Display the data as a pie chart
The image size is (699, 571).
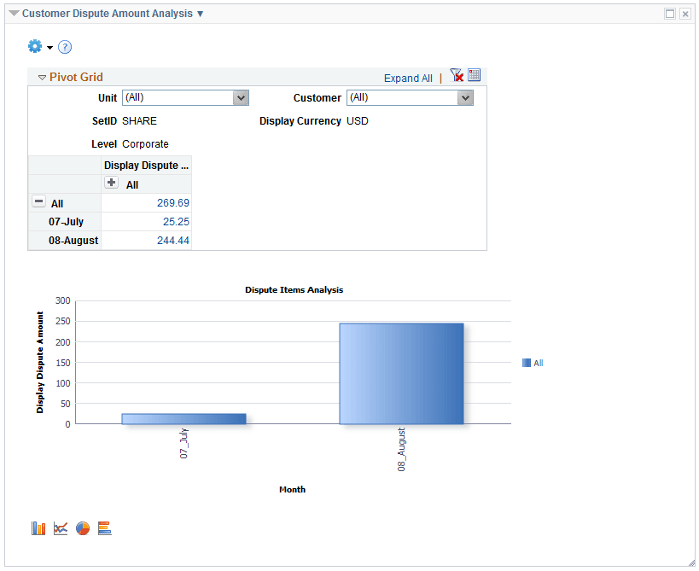pos(82,527)
